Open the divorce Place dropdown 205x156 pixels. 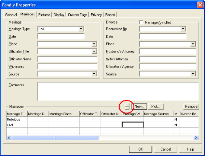pyautogui.click(x=193, y=44)
